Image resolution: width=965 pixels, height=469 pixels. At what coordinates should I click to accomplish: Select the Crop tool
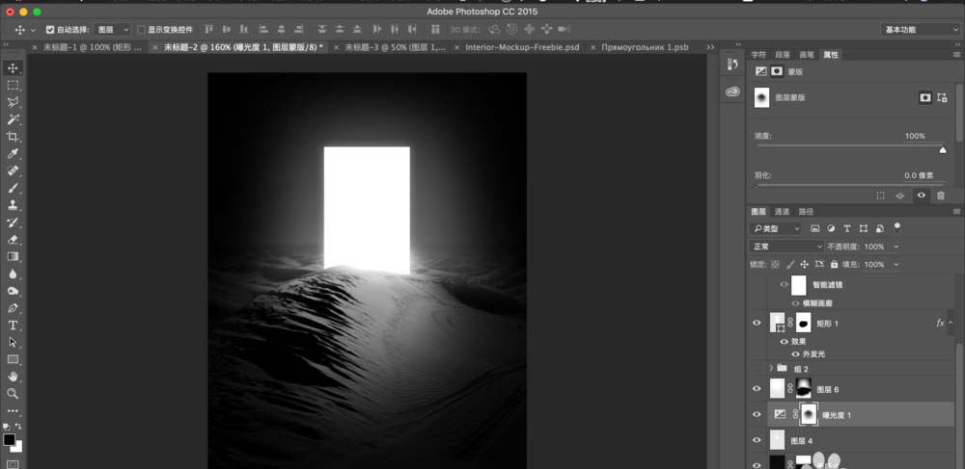[x=13, y=137]
